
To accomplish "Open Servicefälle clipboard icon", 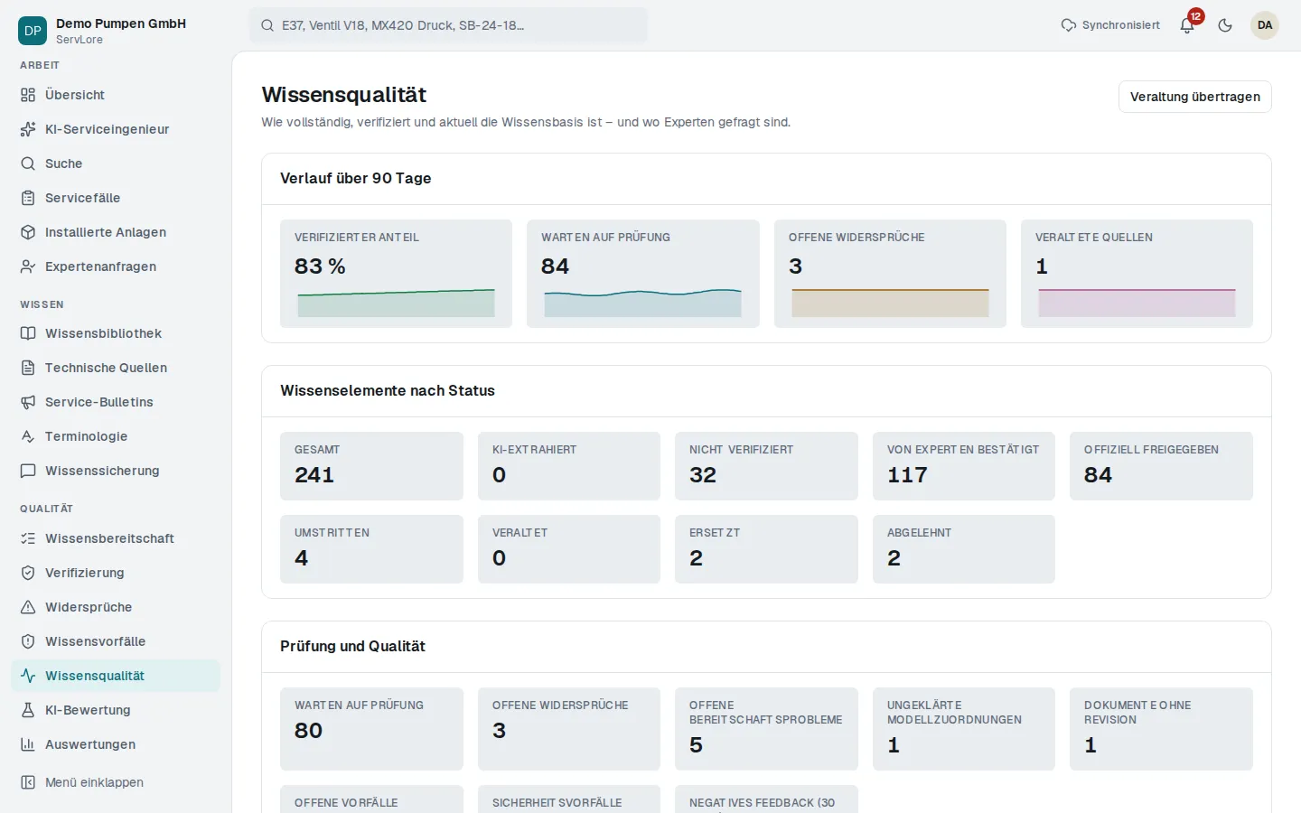I will point(28,198).
